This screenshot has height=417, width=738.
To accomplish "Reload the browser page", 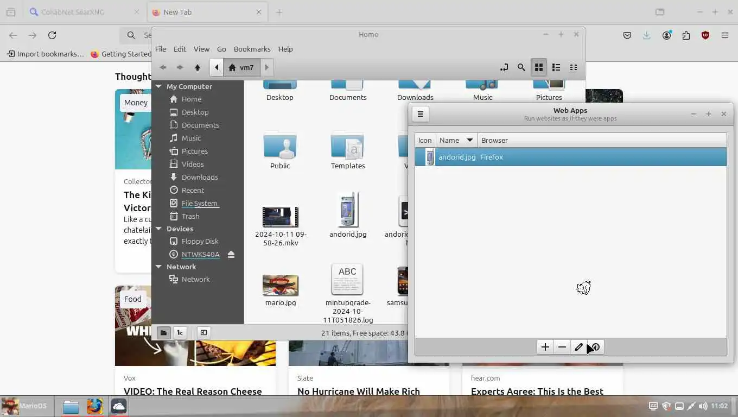I will tap(52, 35).
